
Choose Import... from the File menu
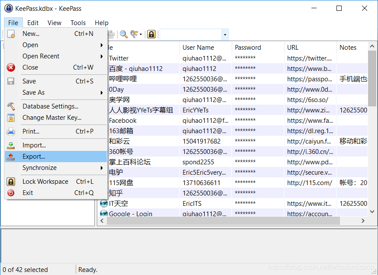click(56, 145)
